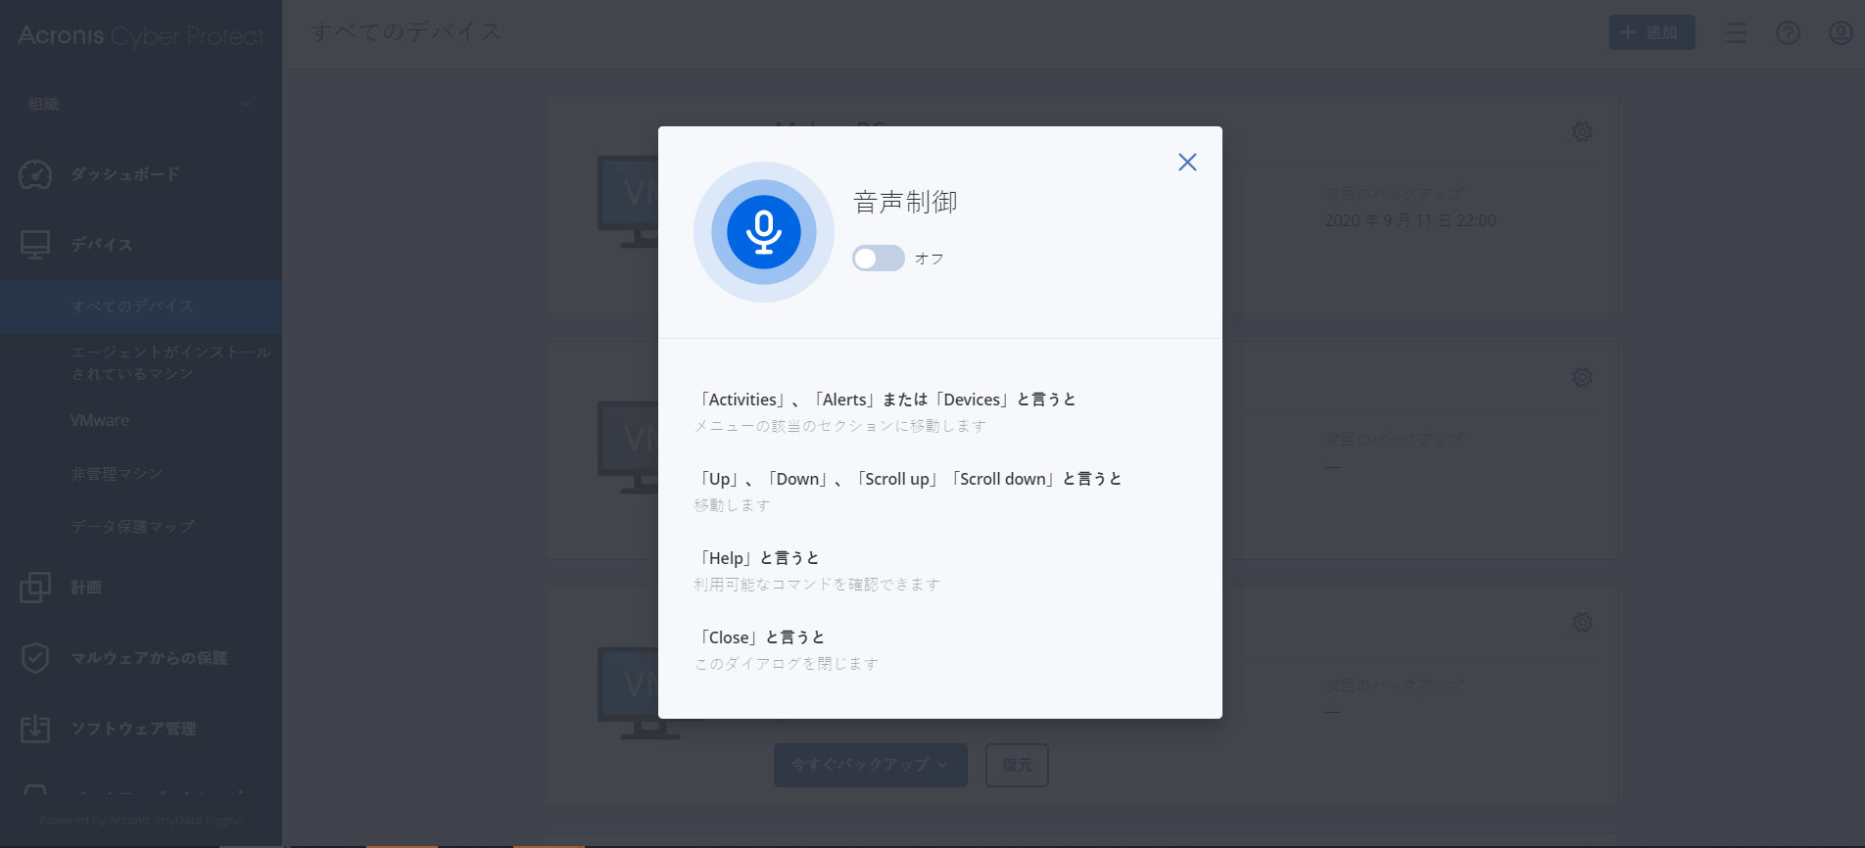This screenshot has height=848, width=1865.
Task: Open the ダッシュボード dashboard icon
Action: (35, 174)
